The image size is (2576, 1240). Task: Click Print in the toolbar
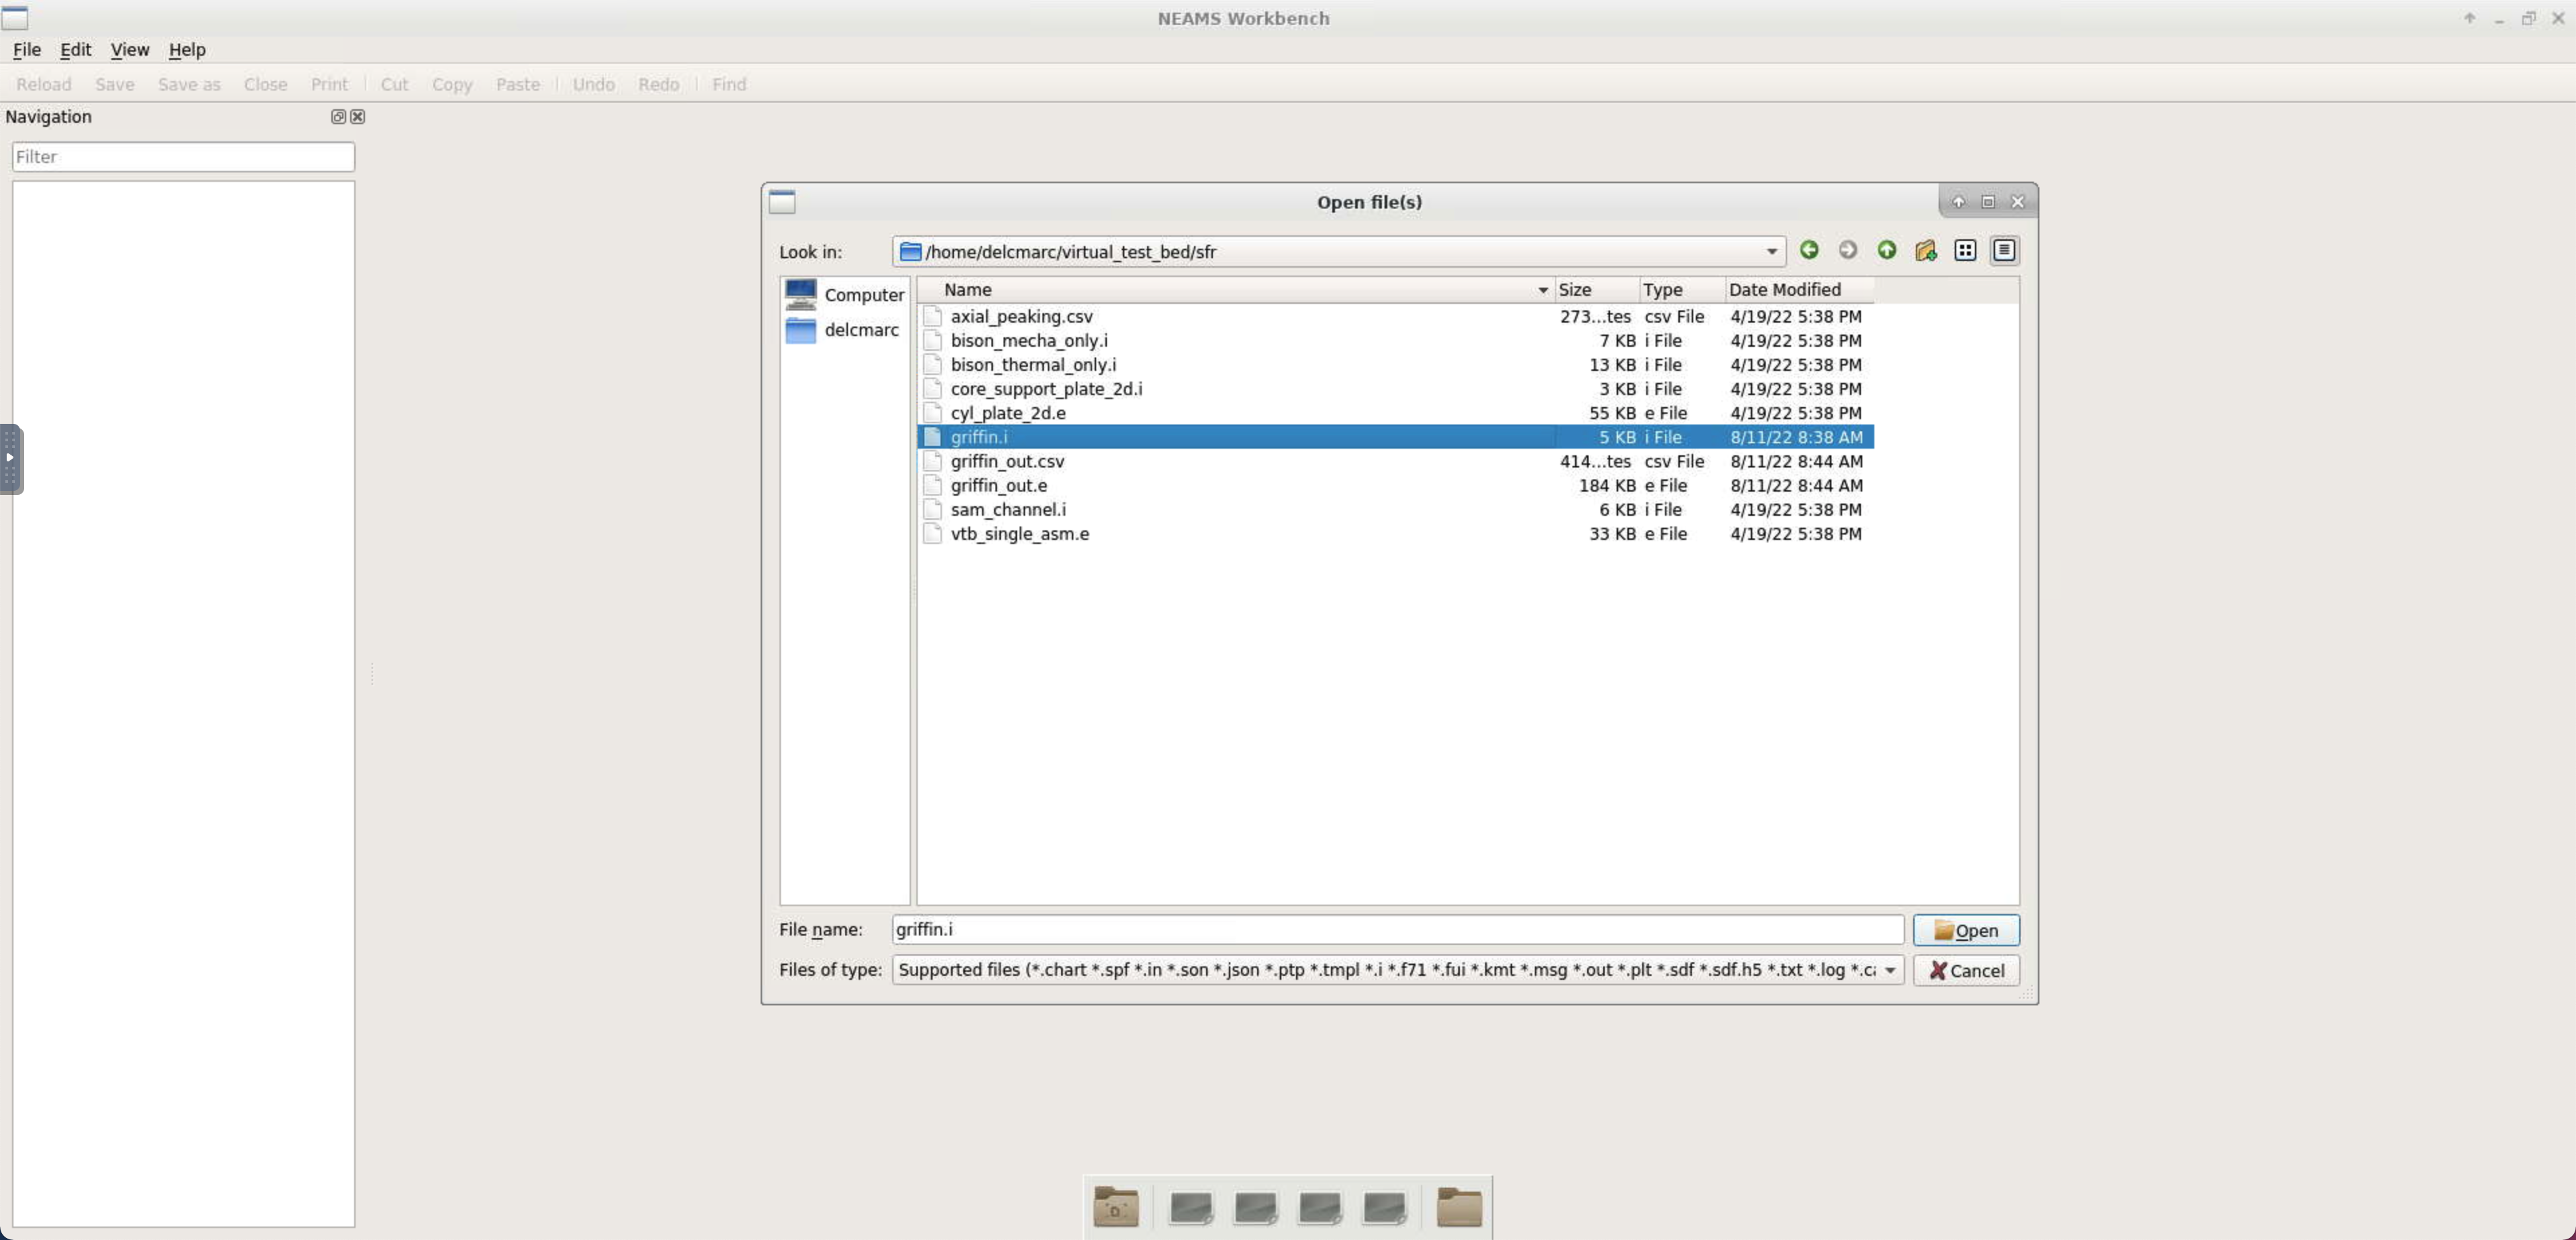[329, 84]
